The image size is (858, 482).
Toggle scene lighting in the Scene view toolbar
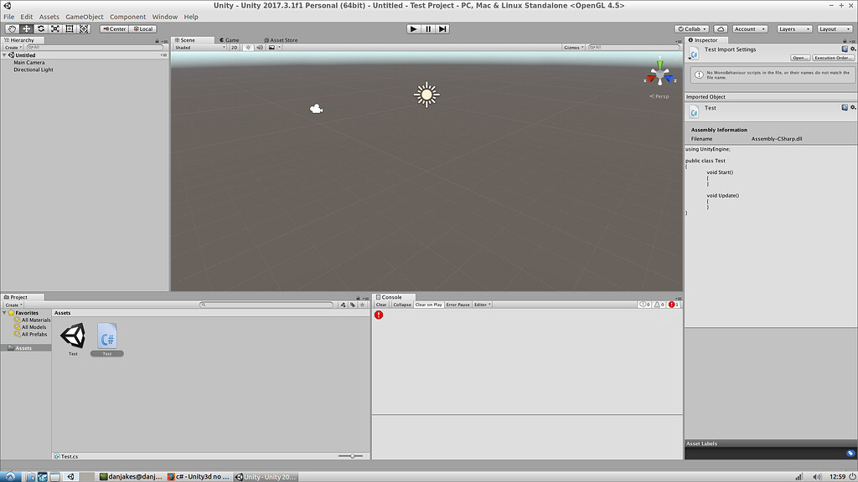coord(248,47)
